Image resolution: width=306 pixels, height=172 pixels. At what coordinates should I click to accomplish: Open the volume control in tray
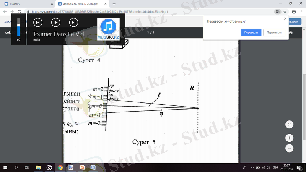(x=269, y=167)
